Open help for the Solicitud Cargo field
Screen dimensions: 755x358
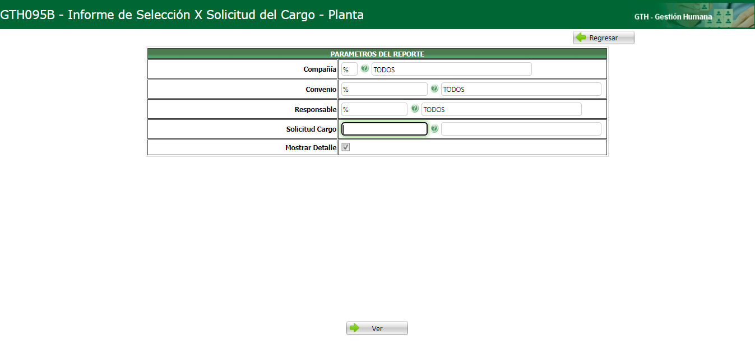(434, 128)
